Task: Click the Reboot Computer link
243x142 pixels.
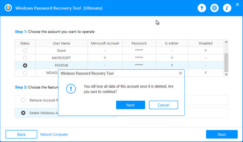Action: 54,134
